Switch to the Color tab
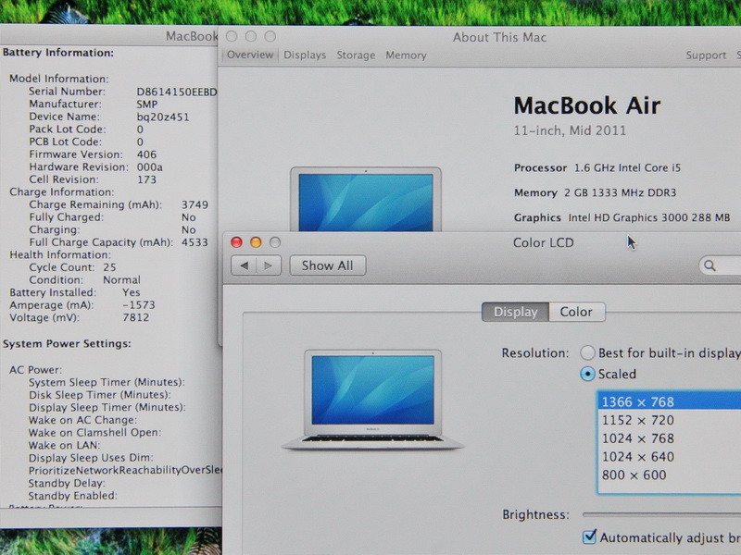This screenshot has width=741, height=555. [576, 312]
